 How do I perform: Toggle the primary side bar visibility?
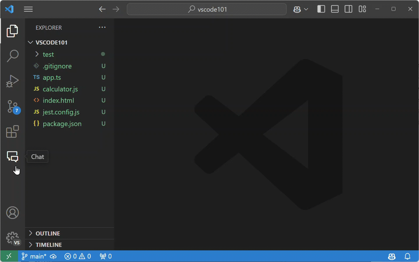pyautogui.click(x=321, y=9)
